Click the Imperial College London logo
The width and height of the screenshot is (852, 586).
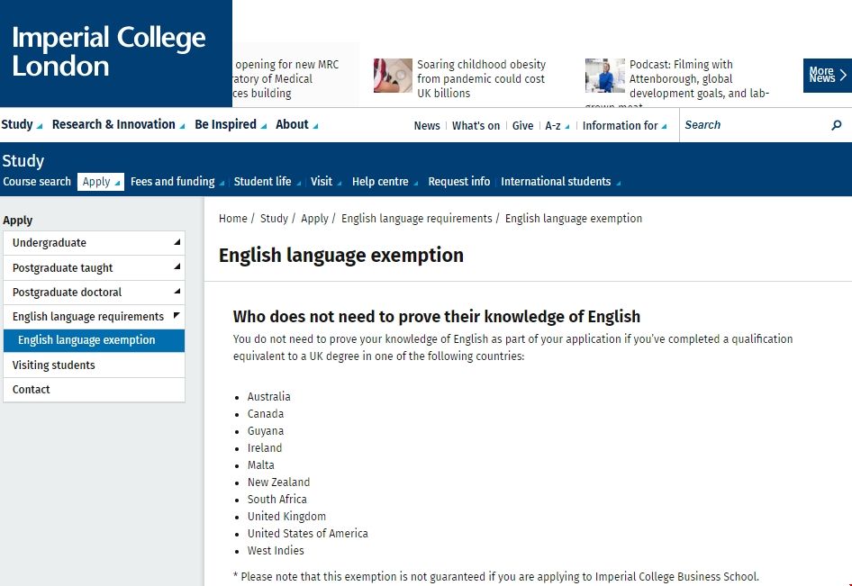tap(109, 52)
